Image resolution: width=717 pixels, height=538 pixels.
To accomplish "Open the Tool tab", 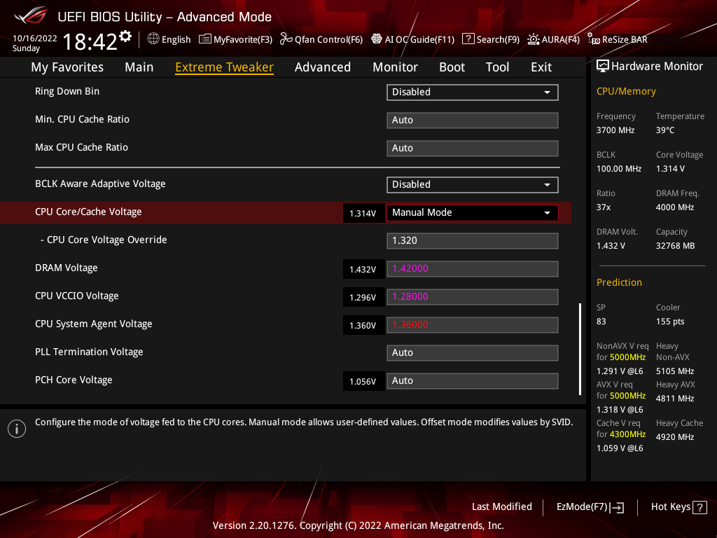I will tap(497, 67).
